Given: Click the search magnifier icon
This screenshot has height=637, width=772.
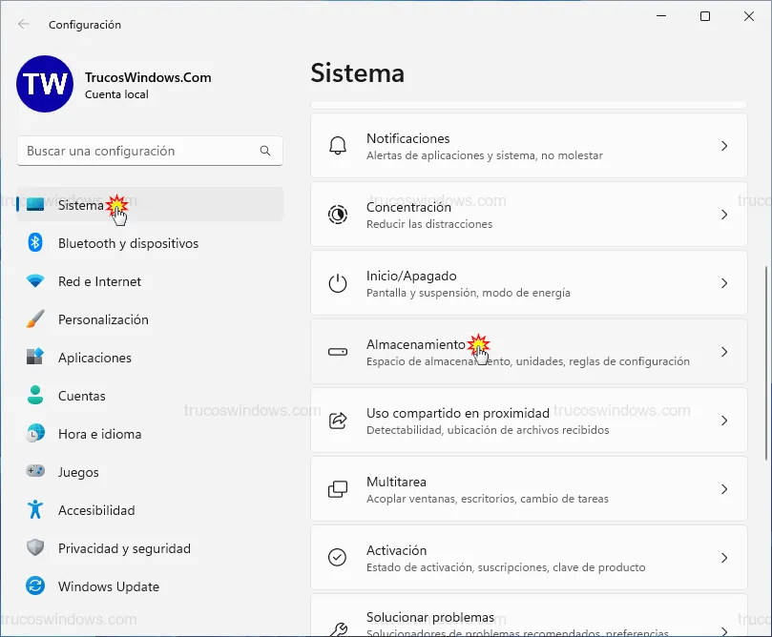Looking at the screenshot, I should coord(265,151).
